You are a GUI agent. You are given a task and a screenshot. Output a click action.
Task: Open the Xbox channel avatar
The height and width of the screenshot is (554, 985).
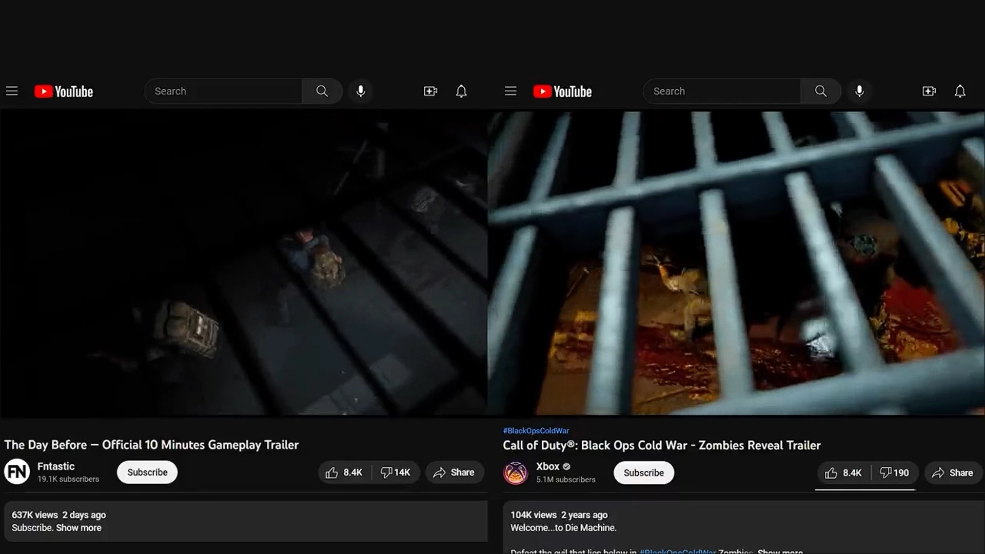pyautogui.click(x=516, y=472)
